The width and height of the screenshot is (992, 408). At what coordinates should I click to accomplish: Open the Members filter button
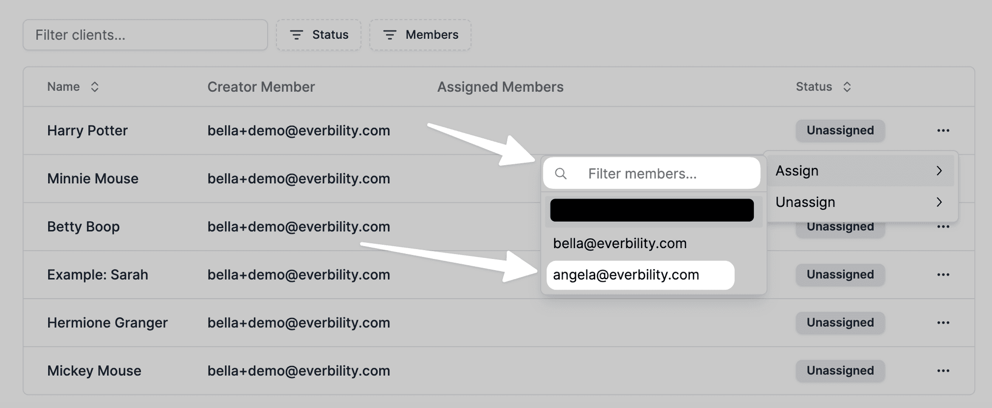pyautogui.click(x=420, y=35)
